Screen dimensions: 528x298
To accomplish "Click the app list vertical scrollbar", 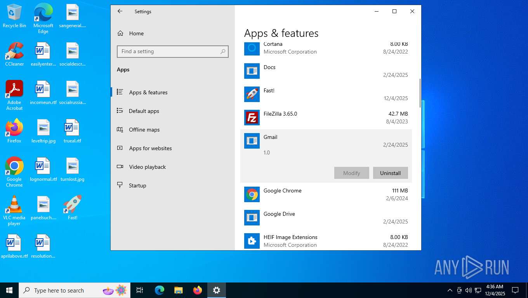I will (420, 93).
